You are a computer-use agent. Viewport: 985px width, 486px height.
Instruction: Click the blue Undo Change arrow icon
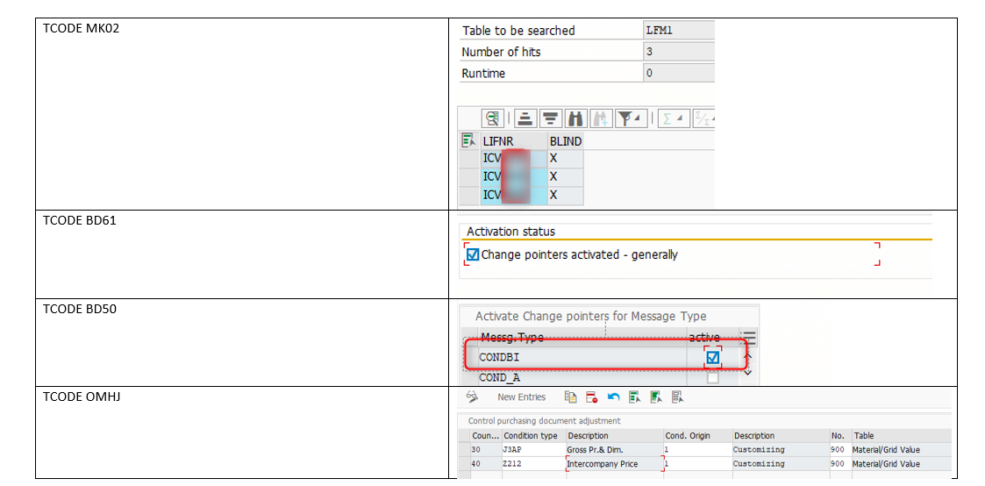(613, 397)
